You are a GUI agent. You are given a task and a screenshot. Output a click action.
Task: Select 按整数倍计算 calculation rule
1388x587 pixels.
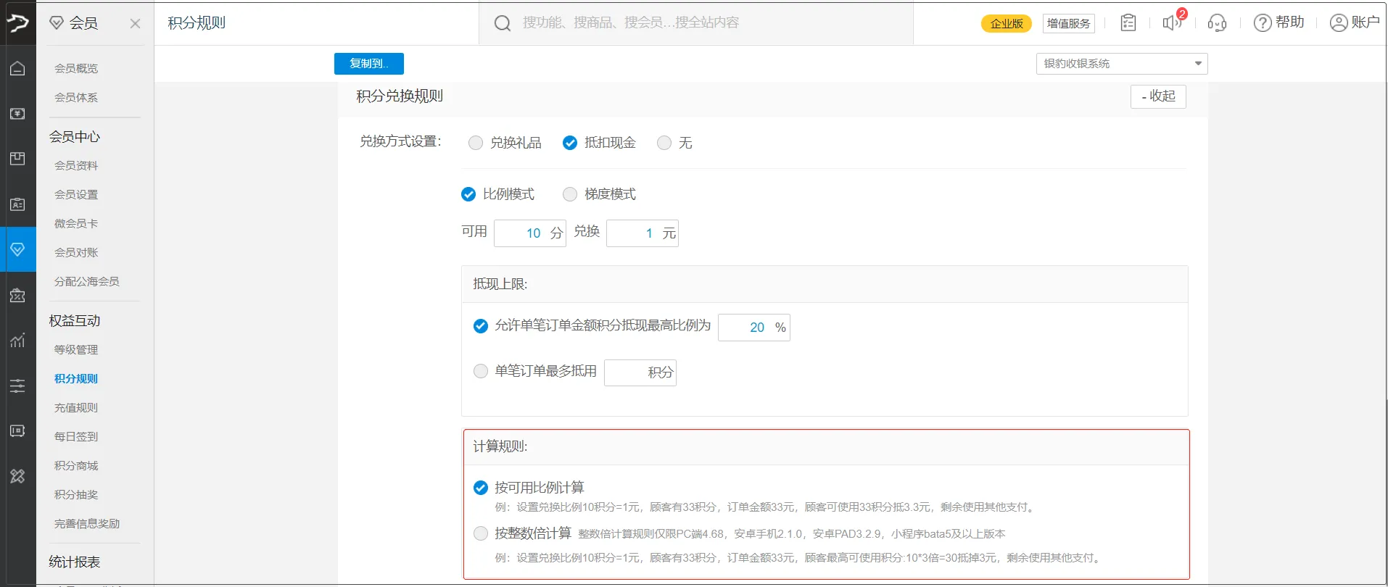[481, 533]
